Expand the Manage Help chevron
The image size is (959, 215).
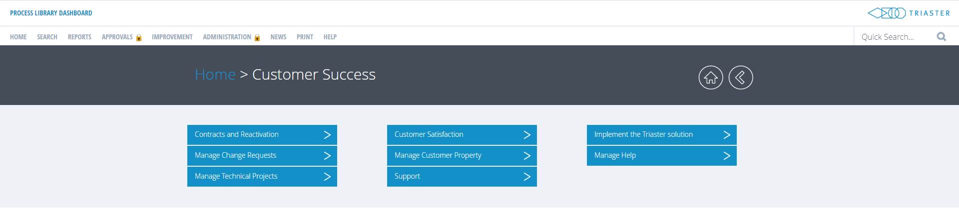coord(727,156)
